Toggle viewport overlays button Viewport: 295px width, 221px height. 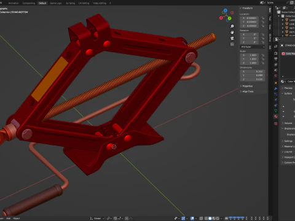(192, 219)
